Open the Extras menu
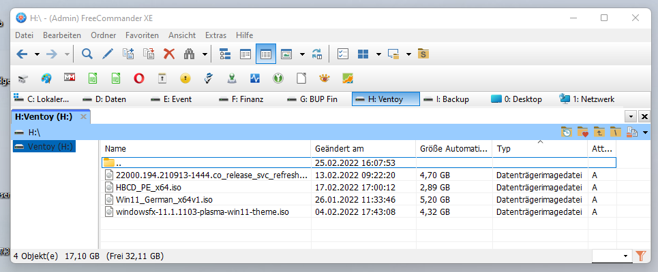This screenshot has width=658, height=272. tap(215, 35)
